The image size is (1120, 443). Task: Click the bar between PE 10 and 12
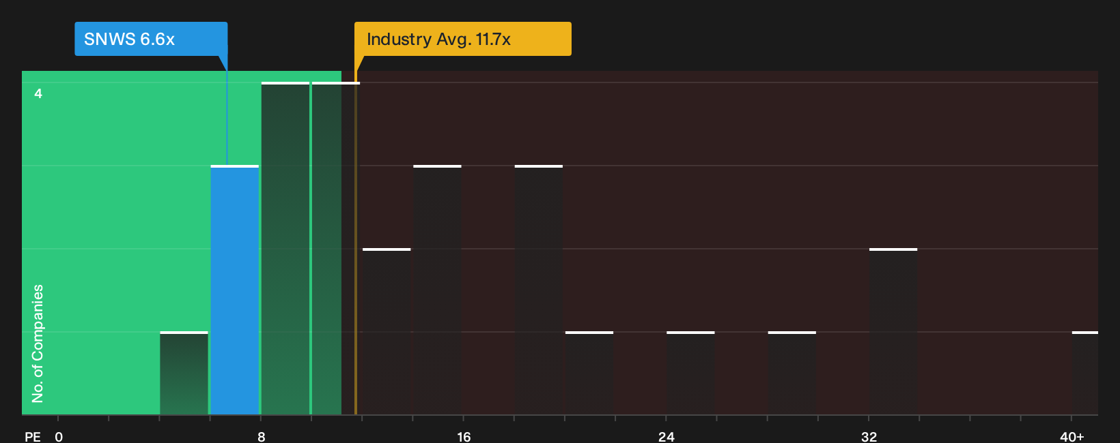click(336, 248)
